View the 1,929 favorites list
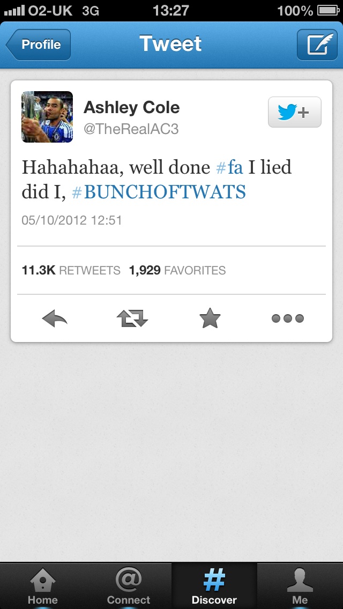 pyautogui.click(x=177, y=270)
